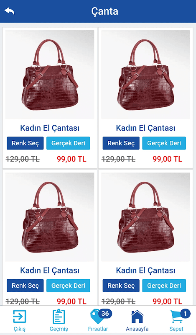
Task: Go to the Anasayfa home icon
Action: pos(137,317)
